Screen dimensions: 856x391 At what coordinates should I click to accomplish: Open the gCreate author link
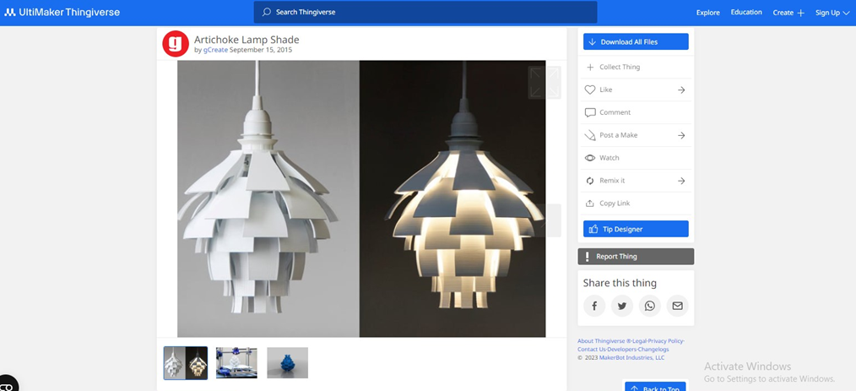[215, 50]
